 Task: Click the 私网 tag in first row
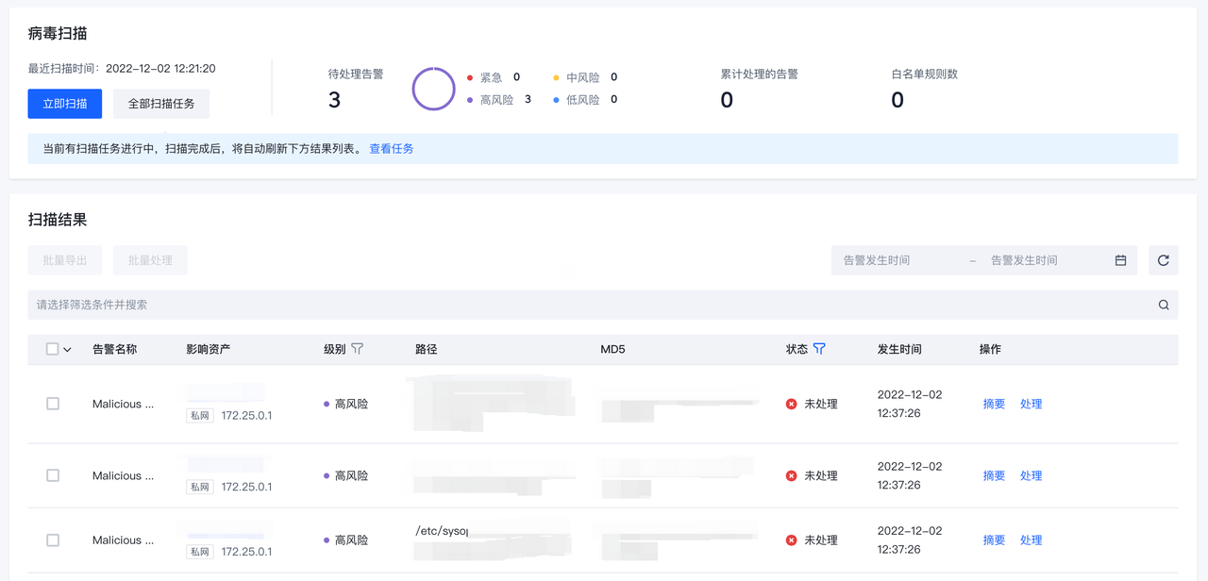coord(200,415)
